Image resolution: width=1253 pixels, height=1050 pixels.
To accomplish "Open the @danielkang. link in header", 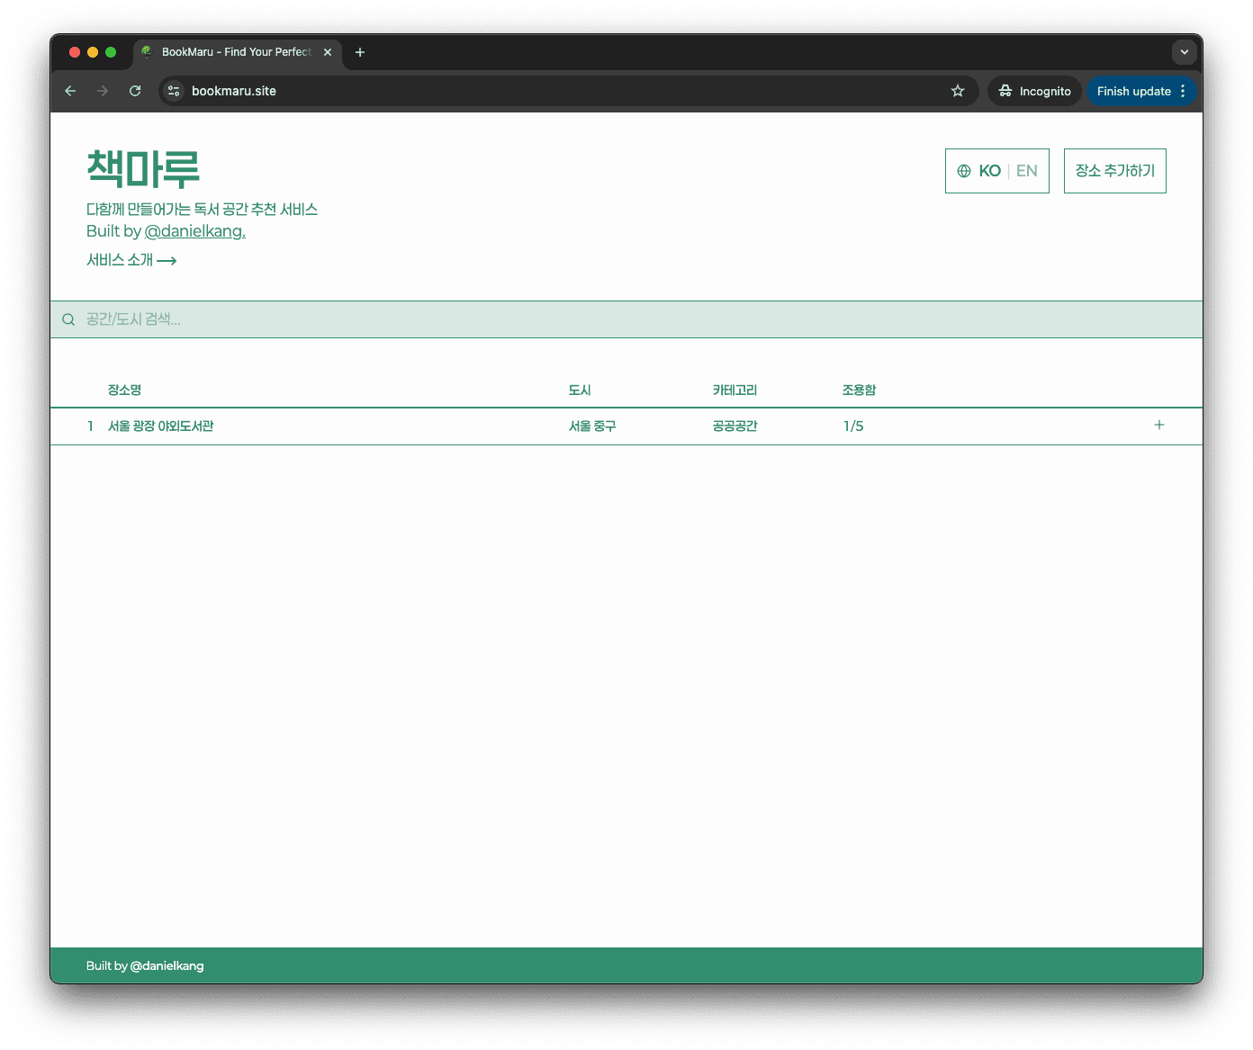I will click(x=194, y=231).
